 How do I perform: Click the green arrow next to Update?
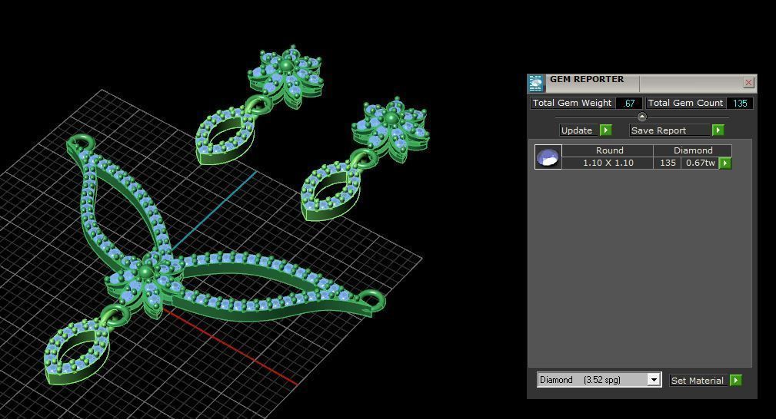[606, 130]
